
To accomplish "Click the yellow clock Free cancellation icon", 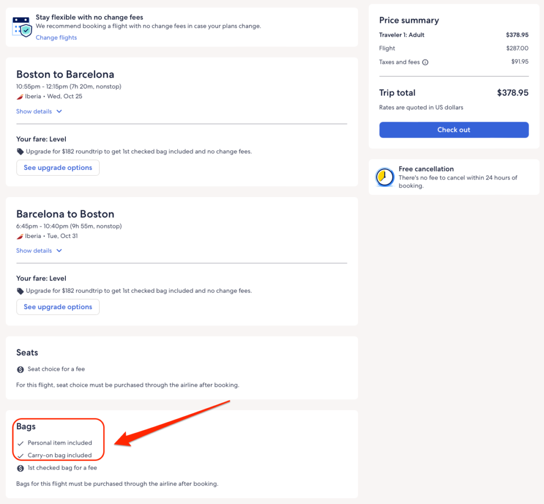I will [x=385, y=177].
